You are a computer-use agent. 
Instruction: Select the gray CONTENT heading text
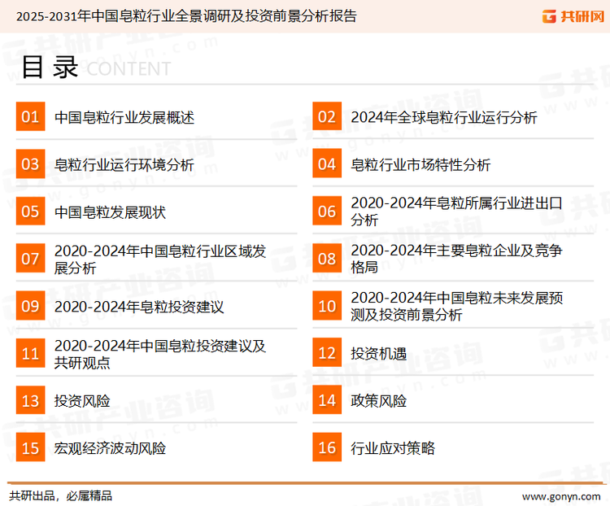pos(129,69)
